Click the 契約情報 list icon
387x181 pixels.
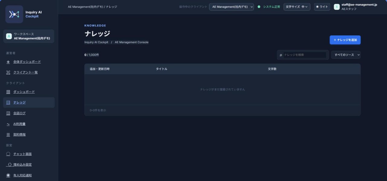pyautogui.click(x=8, y=135)
